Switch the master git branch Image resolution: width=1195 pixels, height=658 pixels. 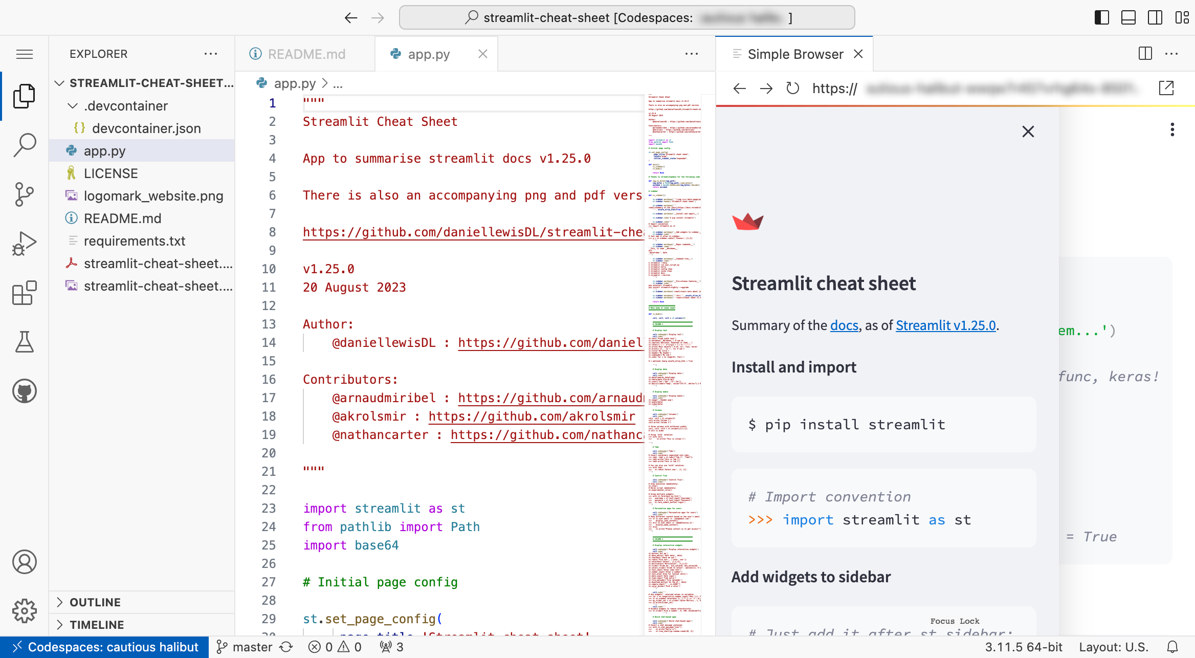point(245,647)
